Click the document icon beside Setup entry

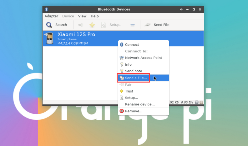click(x=122, y=98)
